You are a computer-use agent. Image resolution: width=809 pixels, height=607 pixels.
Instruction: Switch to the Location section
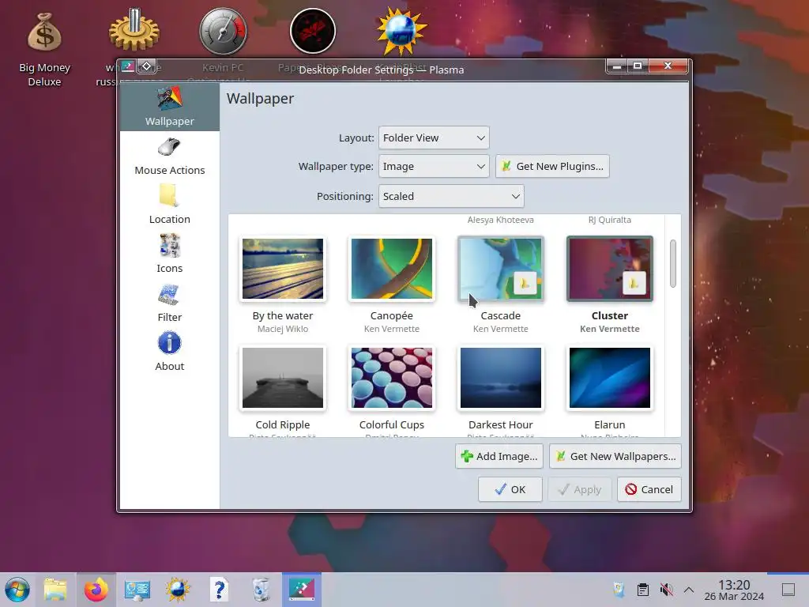coord(169,205)
